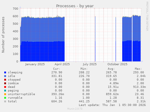150x112 pixels.
Task: Click the uninterruptible current value 393.26m
Action: [x=58, y=94]
